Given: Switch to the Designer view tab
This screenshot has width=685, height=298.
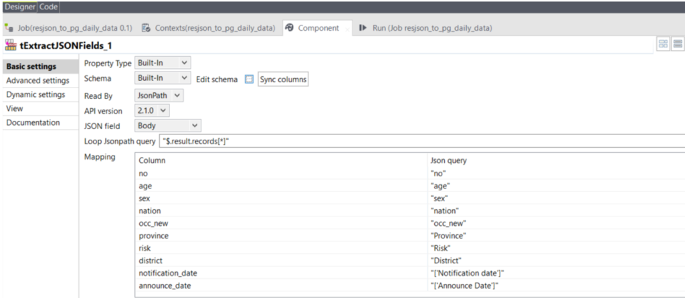Looking at the screenshot, I should (20, 7).
